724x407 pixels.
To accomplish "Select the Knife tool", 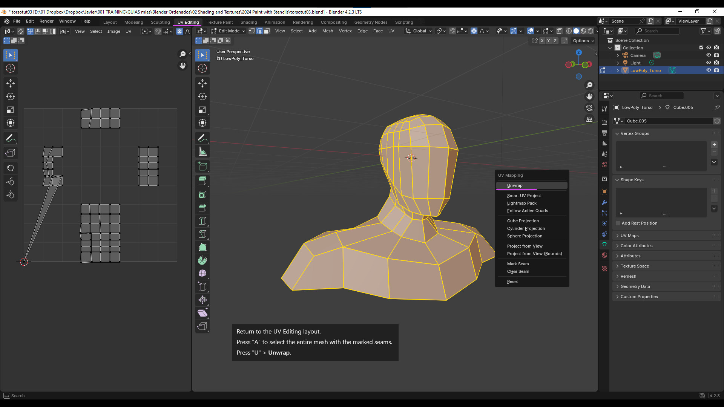I will coord(202,234).
